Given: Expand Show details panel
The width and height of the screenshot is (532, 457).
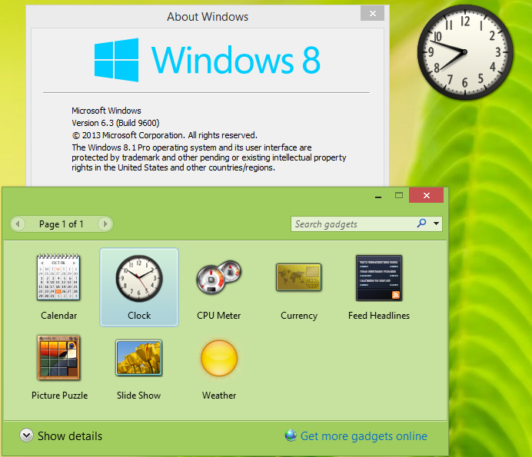Looking at the screenshot, I should click(x=26, y=435).
